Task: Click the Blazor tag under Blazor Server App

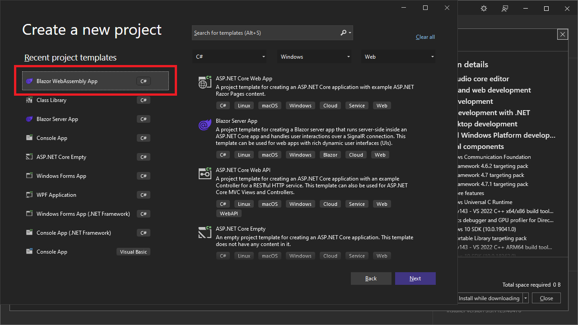Action: pos(331,155)
